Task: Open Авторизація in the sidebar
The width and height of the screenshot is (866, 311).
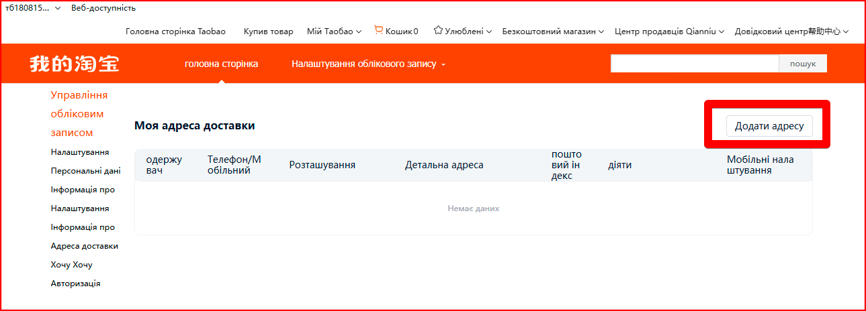Action: click(x=75, y=284)
